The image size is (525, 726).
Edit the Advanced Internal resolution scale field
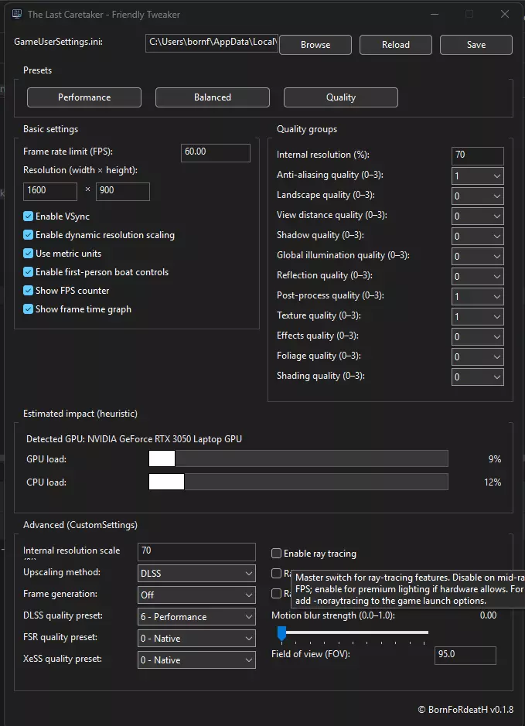(196, 552)
